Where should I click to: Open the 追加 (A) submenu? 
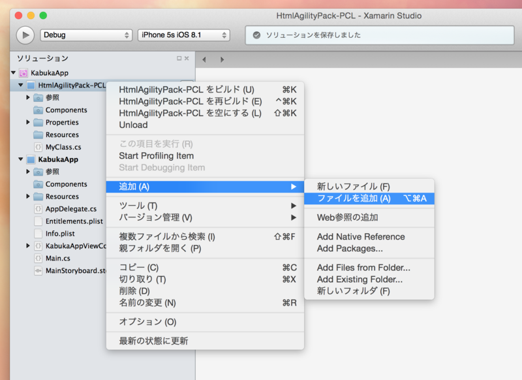205,187
